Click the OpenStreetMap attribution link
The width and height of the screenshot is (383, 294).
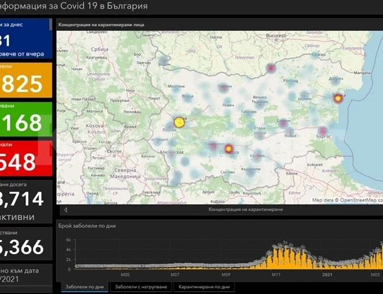358,200
